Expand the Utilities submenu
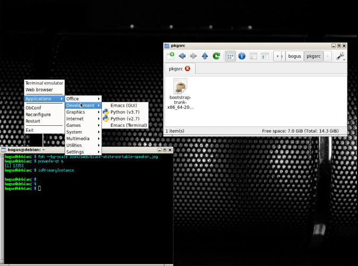358x266 pixels. tap(83, 145)
